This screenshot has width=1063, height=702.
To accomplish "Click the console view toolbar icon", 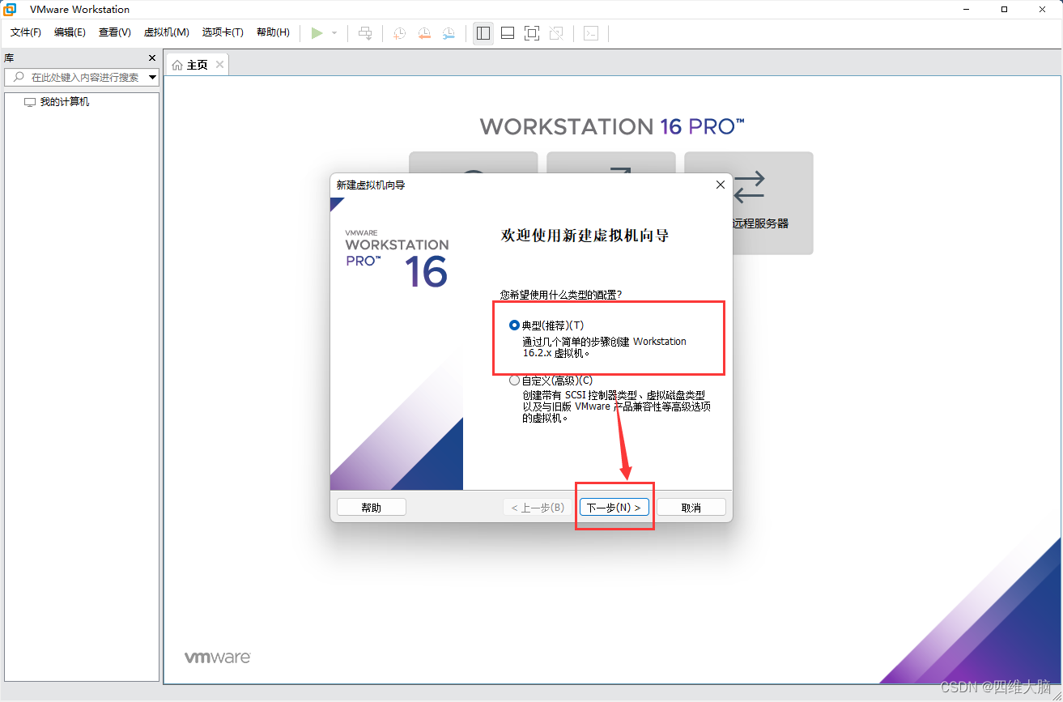I will (x=592, y=33).
